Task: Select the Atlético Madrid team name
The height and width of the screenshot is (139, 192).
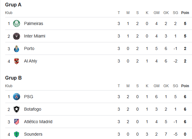Action: 38,122
